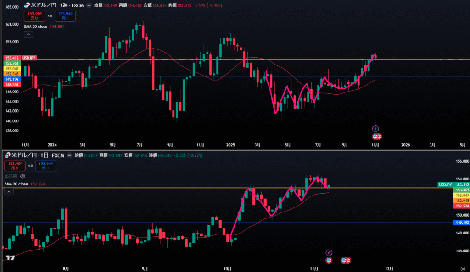Click the round status icon beside daily FXCM title
470x272 pixels.
70,155
